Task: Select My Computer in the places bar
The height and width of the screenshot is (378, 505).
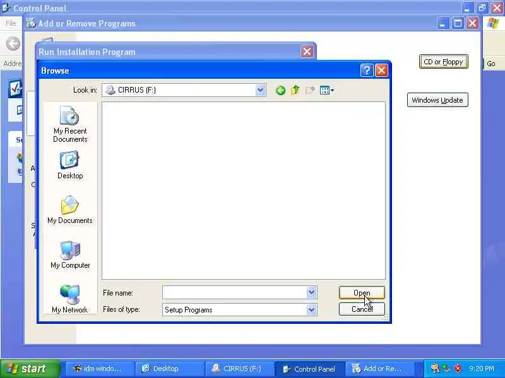Action: (x=70, y=255)
